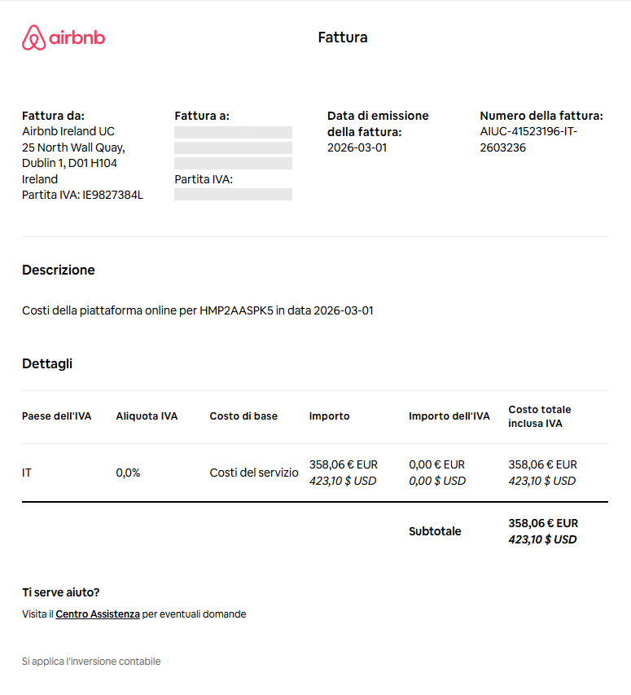631x695 pixels.
Task: Click the Descrizione heading
Action: pyautogui.click(x=59, y=270)
